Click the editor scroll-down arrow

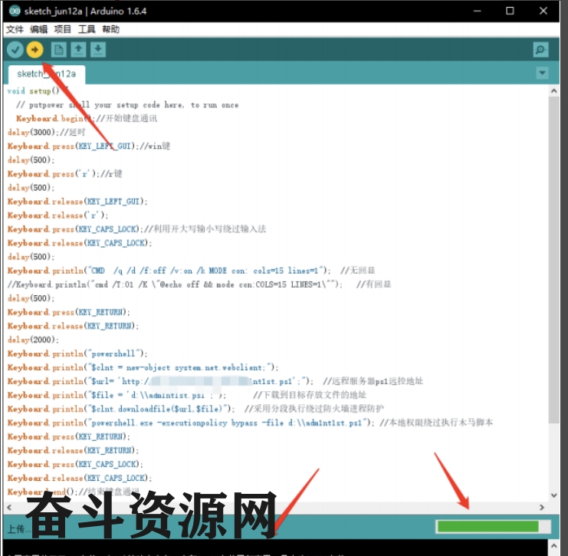[x=553, y=495]
